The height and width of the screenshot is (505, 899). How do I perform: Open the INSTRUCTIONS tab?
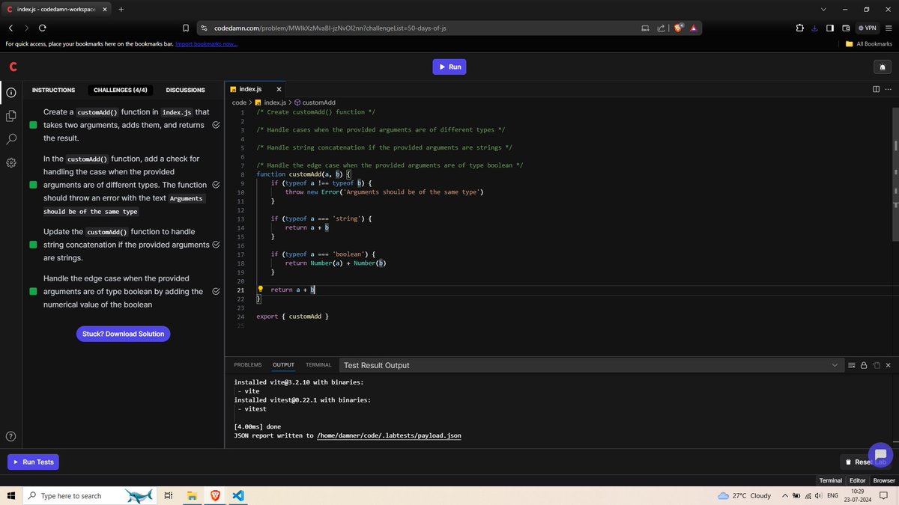[x=53, y=90]
